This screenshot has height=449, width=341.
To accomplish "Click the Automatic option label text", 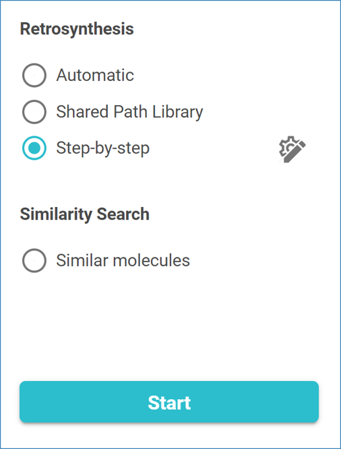I will pos(95,76).
